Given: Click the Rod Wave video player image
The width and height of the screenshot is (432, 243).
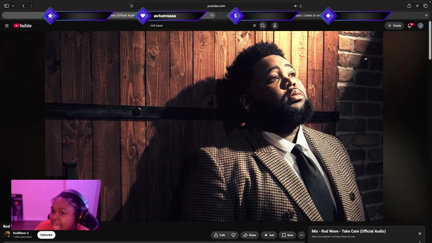Looking at the screenshot, I should click(214, 126).
